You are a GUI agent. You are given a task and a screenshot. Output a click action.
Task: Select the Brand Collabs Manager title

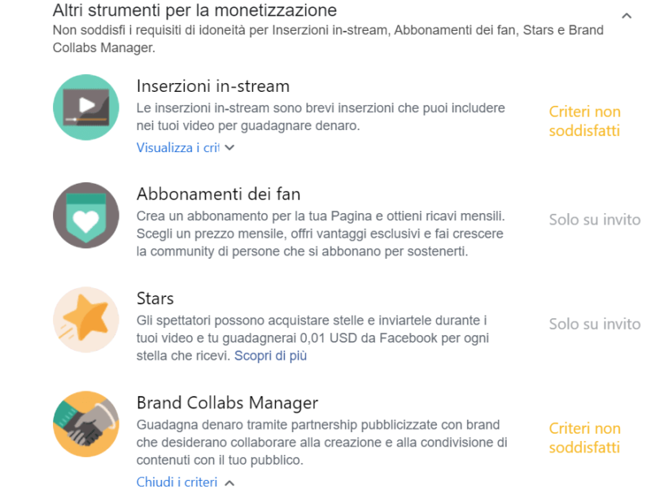click(227, 403)
